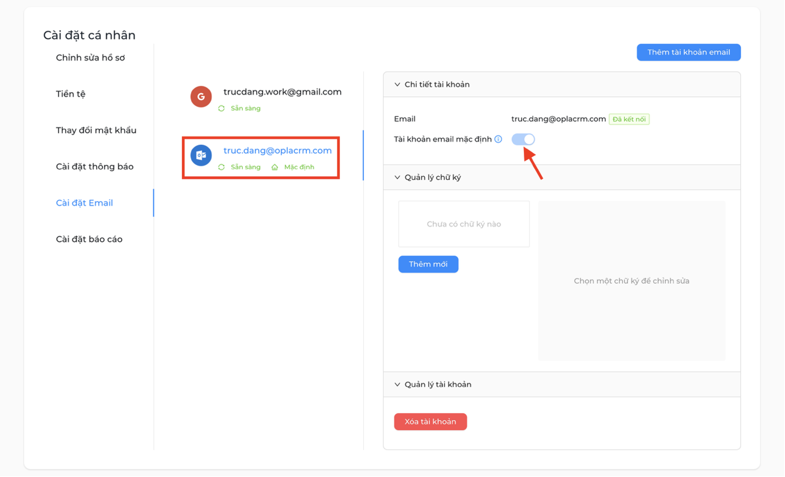Viewport: 785px width, 477px height.
Task: Collapse the Quản lý chữ ký section
Action: tap(397, 177)
